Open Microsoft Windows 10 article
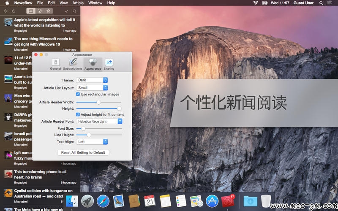The height and width of the screenshot is (211, 338). point(40,44)
